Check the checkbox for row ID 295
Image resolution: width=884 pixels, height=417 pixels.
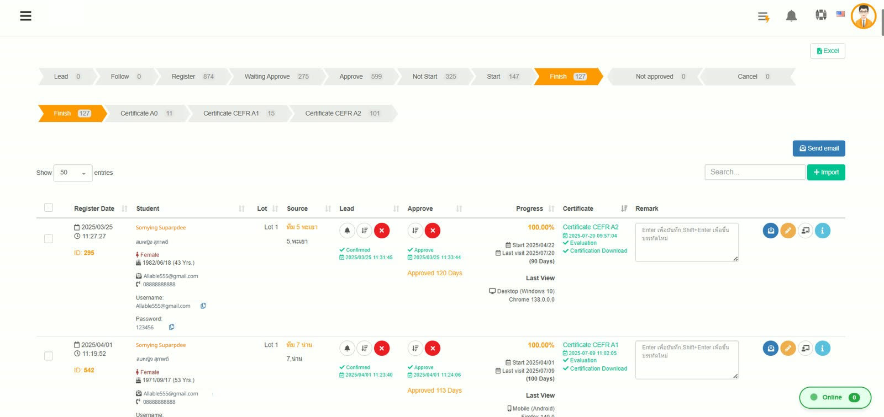coord(49,238)
